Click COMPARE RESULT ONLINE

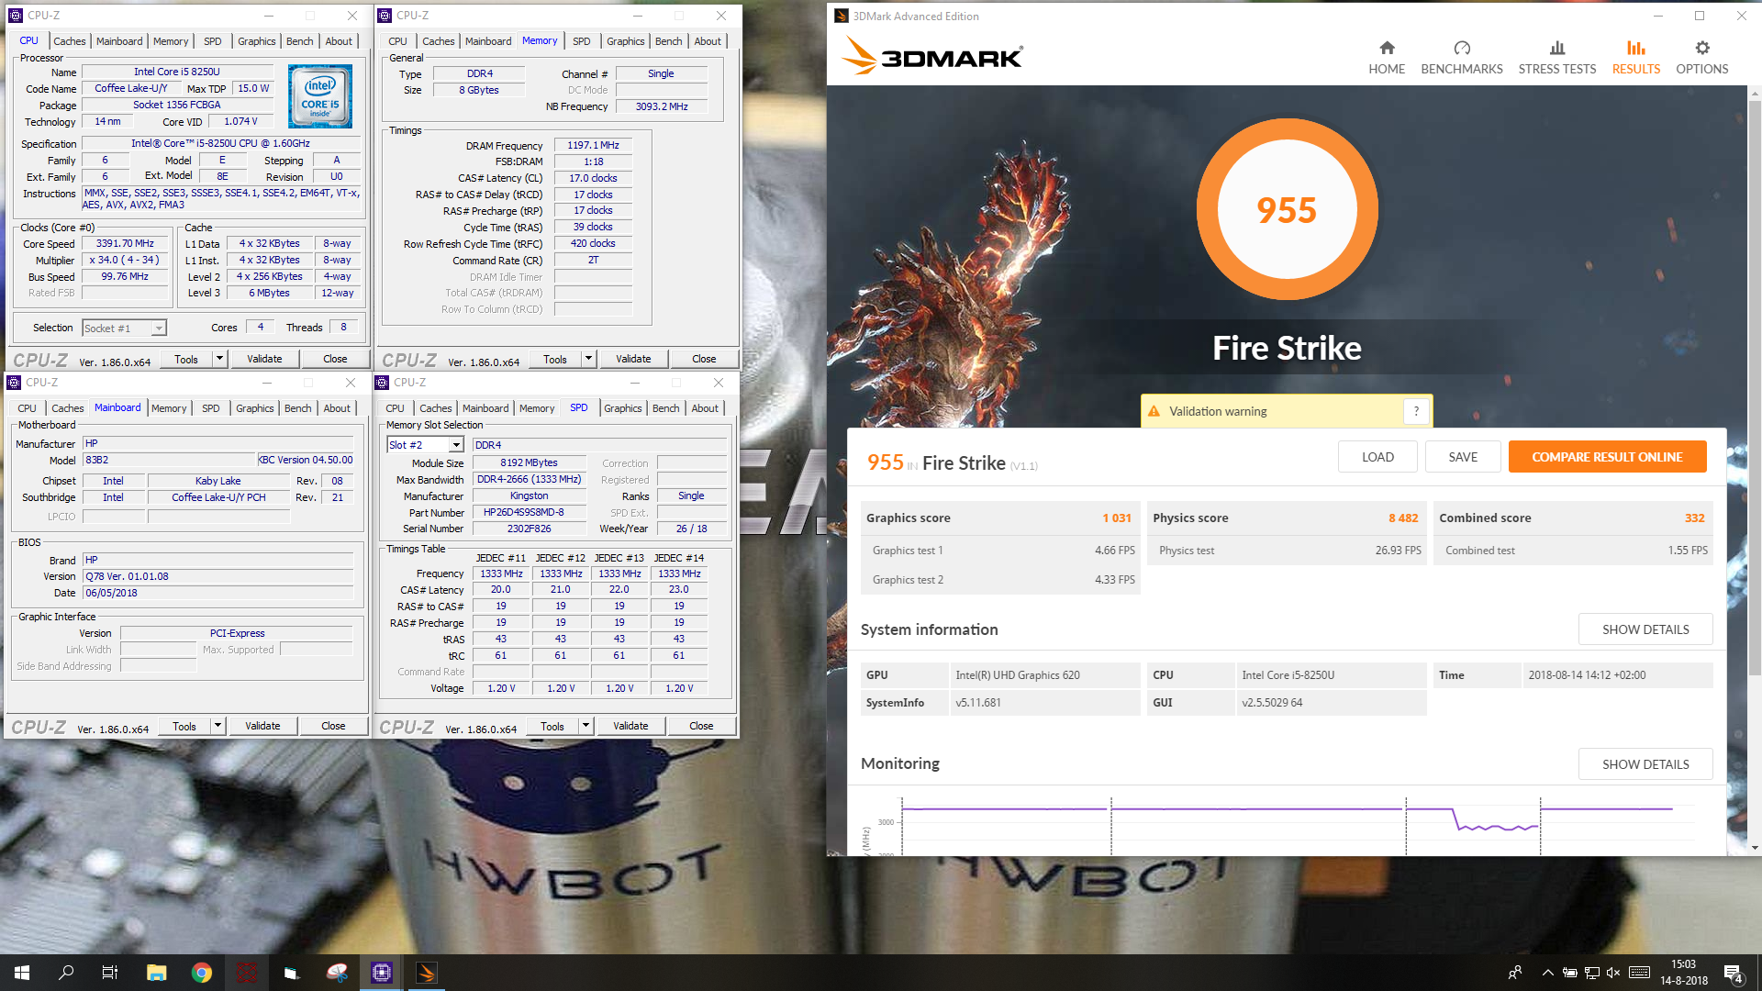pyautogui.click(x=1607, y=457)
